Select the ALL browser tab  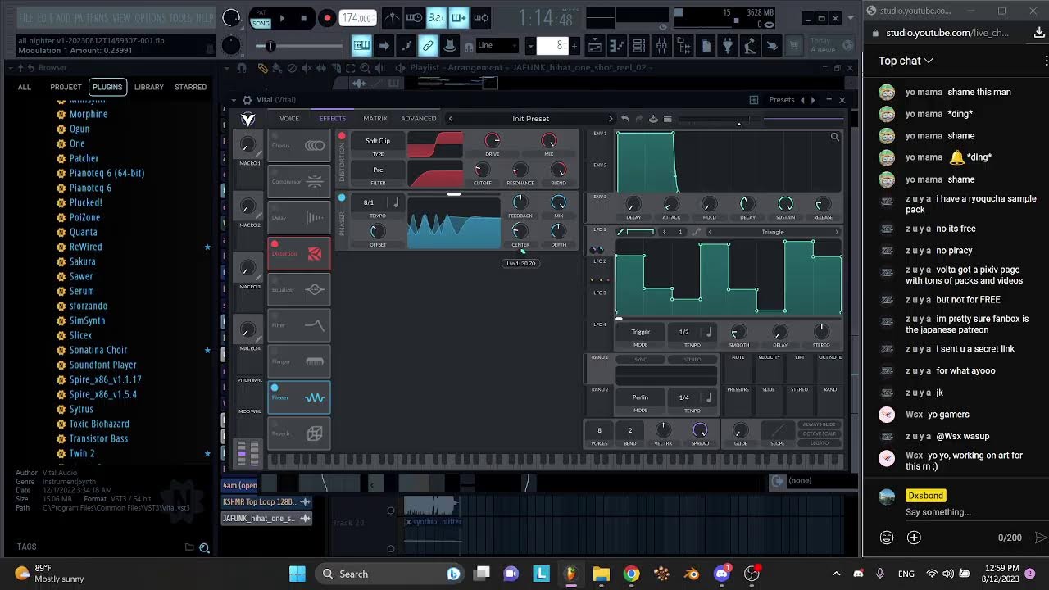(25, 87)
